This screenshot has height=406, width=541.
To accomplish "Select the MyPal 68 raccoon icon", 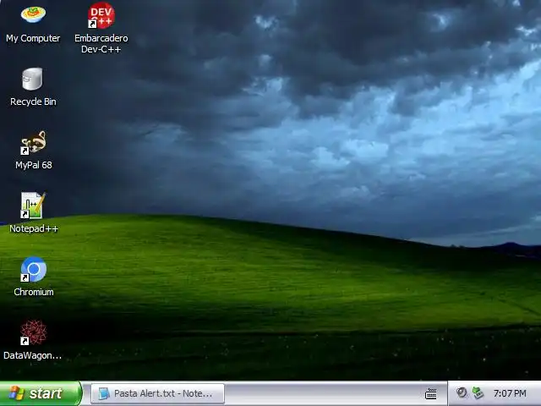I will click(33, 142).
